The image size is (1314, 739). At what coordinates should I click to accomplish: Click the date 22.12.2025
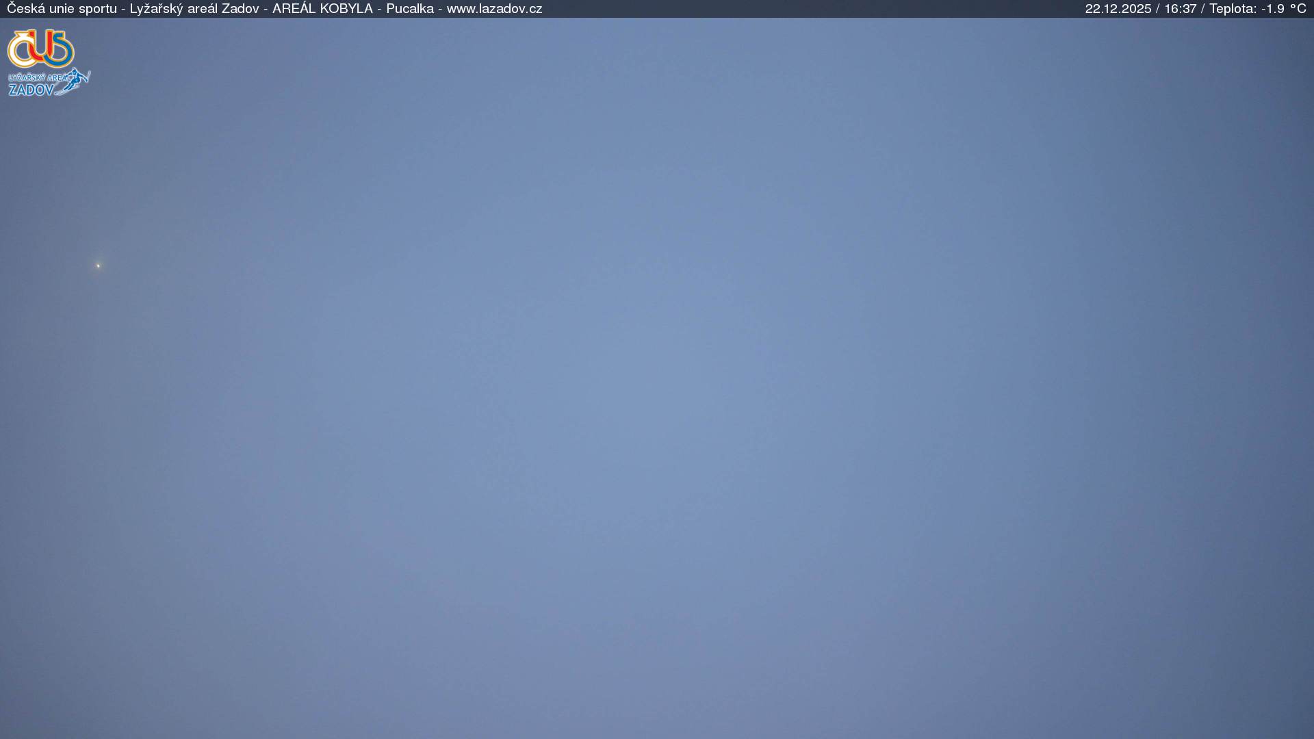tap(1118, 9)
